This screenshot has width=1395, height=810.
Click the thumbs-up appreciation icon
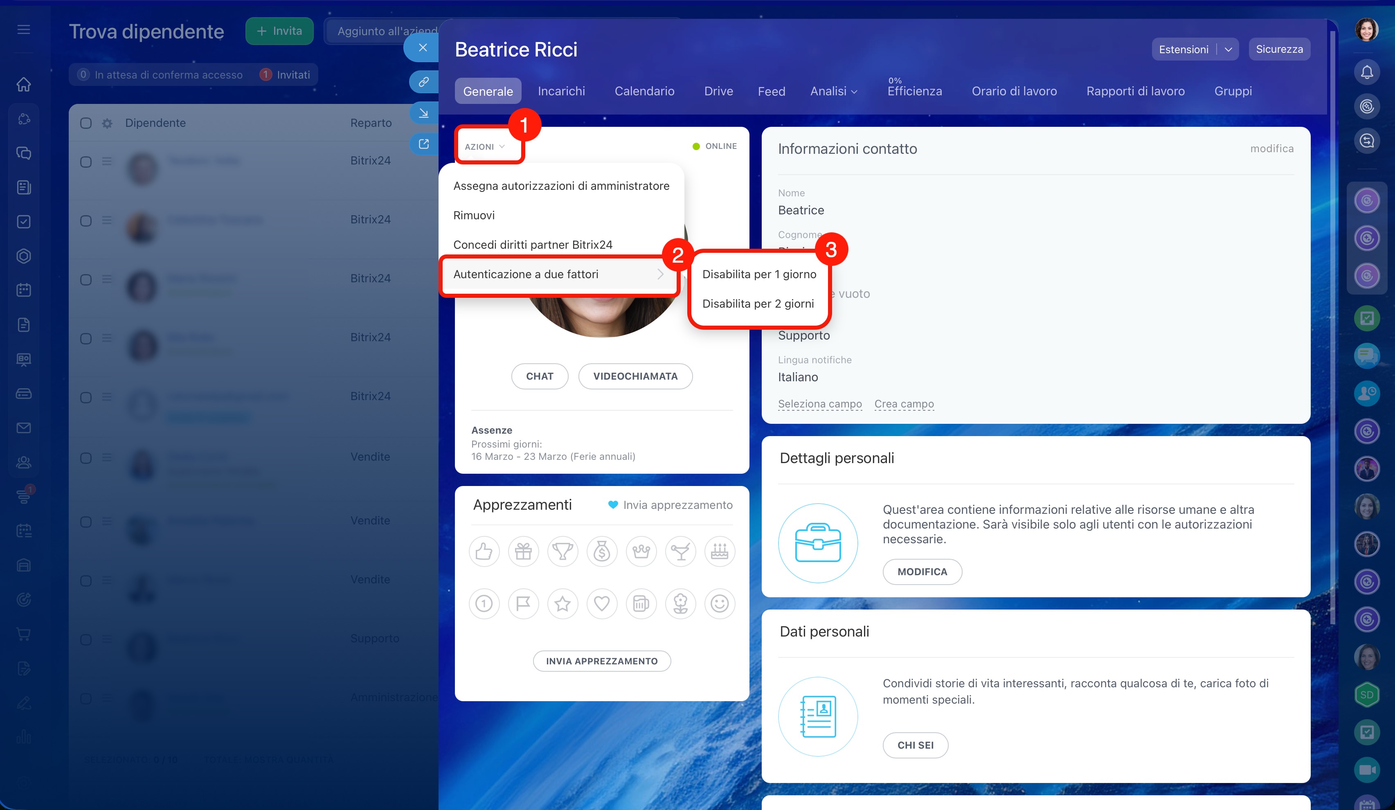click(484, 551)
